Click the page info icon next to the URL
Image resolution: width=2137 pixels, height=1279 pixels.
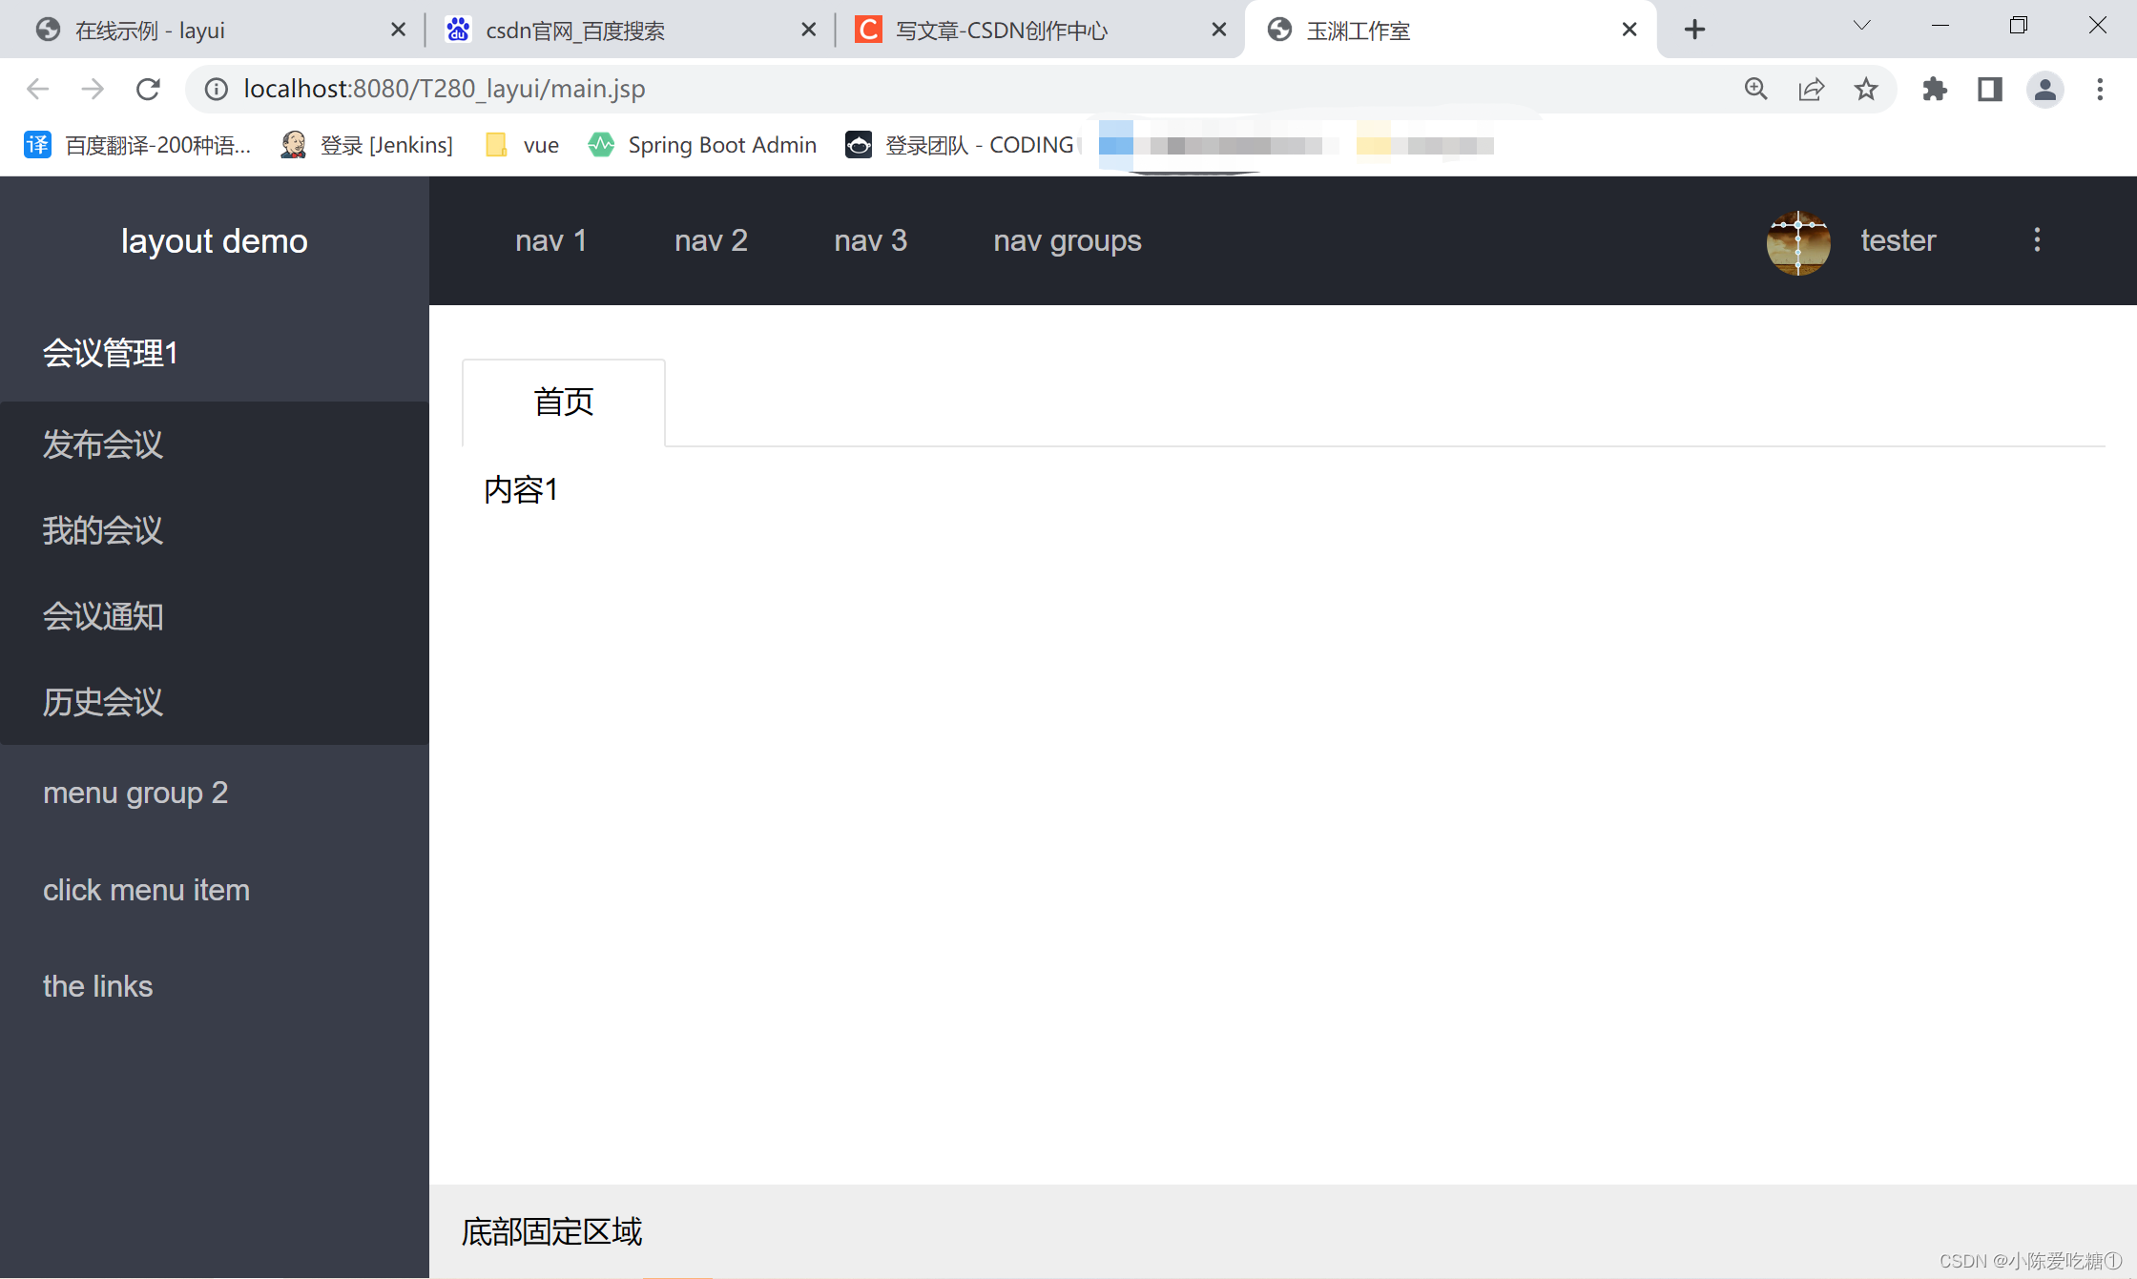[x=217, y=89]
